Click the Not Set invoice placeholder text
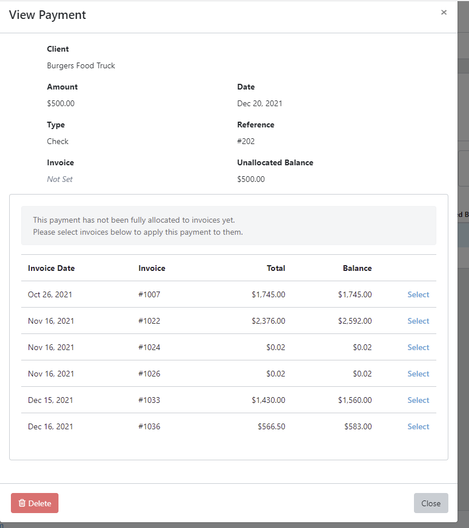 tap(60, 179)
